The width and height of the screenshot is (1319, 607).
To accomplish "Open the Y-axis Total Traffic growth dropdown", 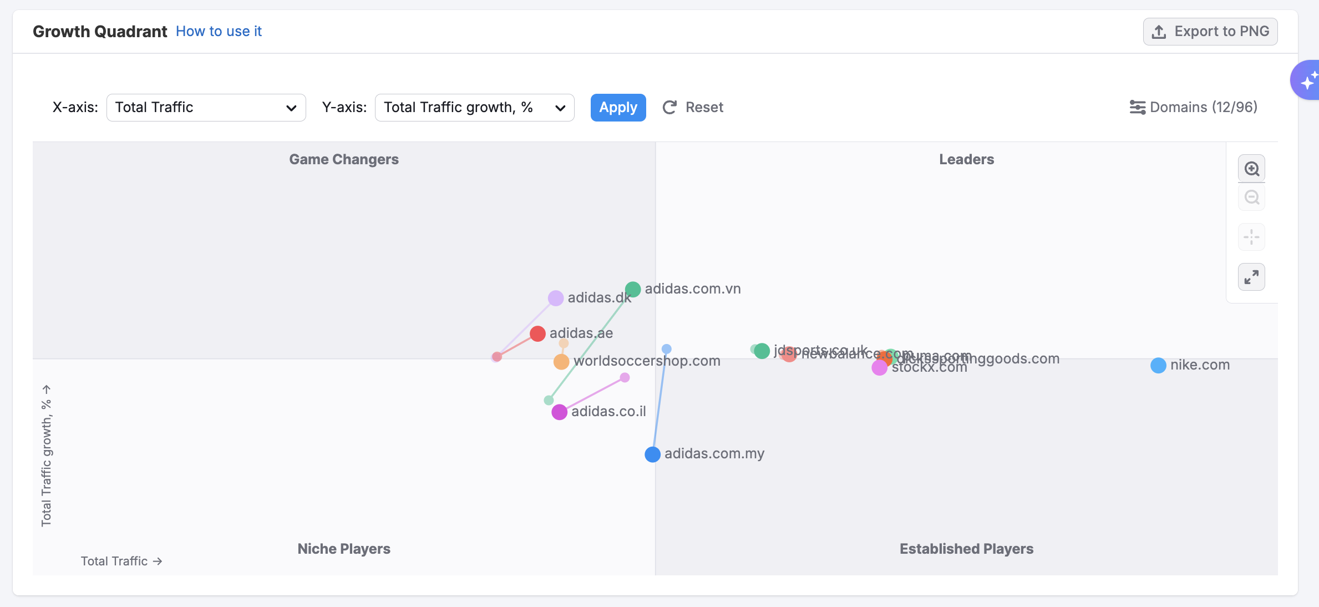I will point(474,107).
